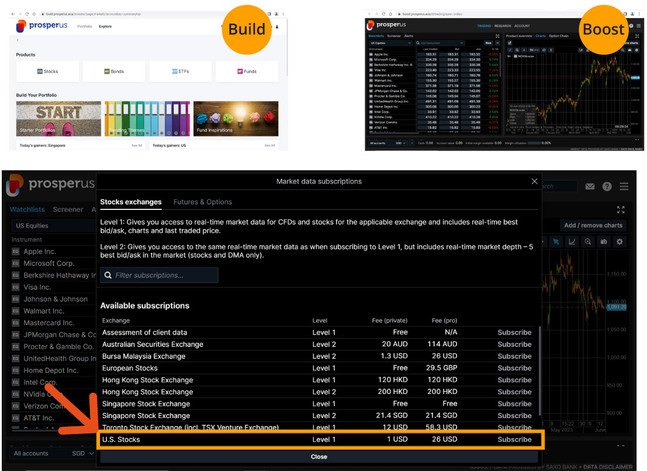Click the home icon in Boost browser
The image size is (647, 471).
[391, 14]
